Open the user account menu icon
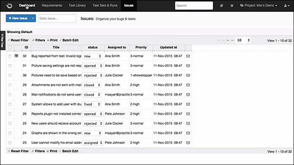 [286, 5]
